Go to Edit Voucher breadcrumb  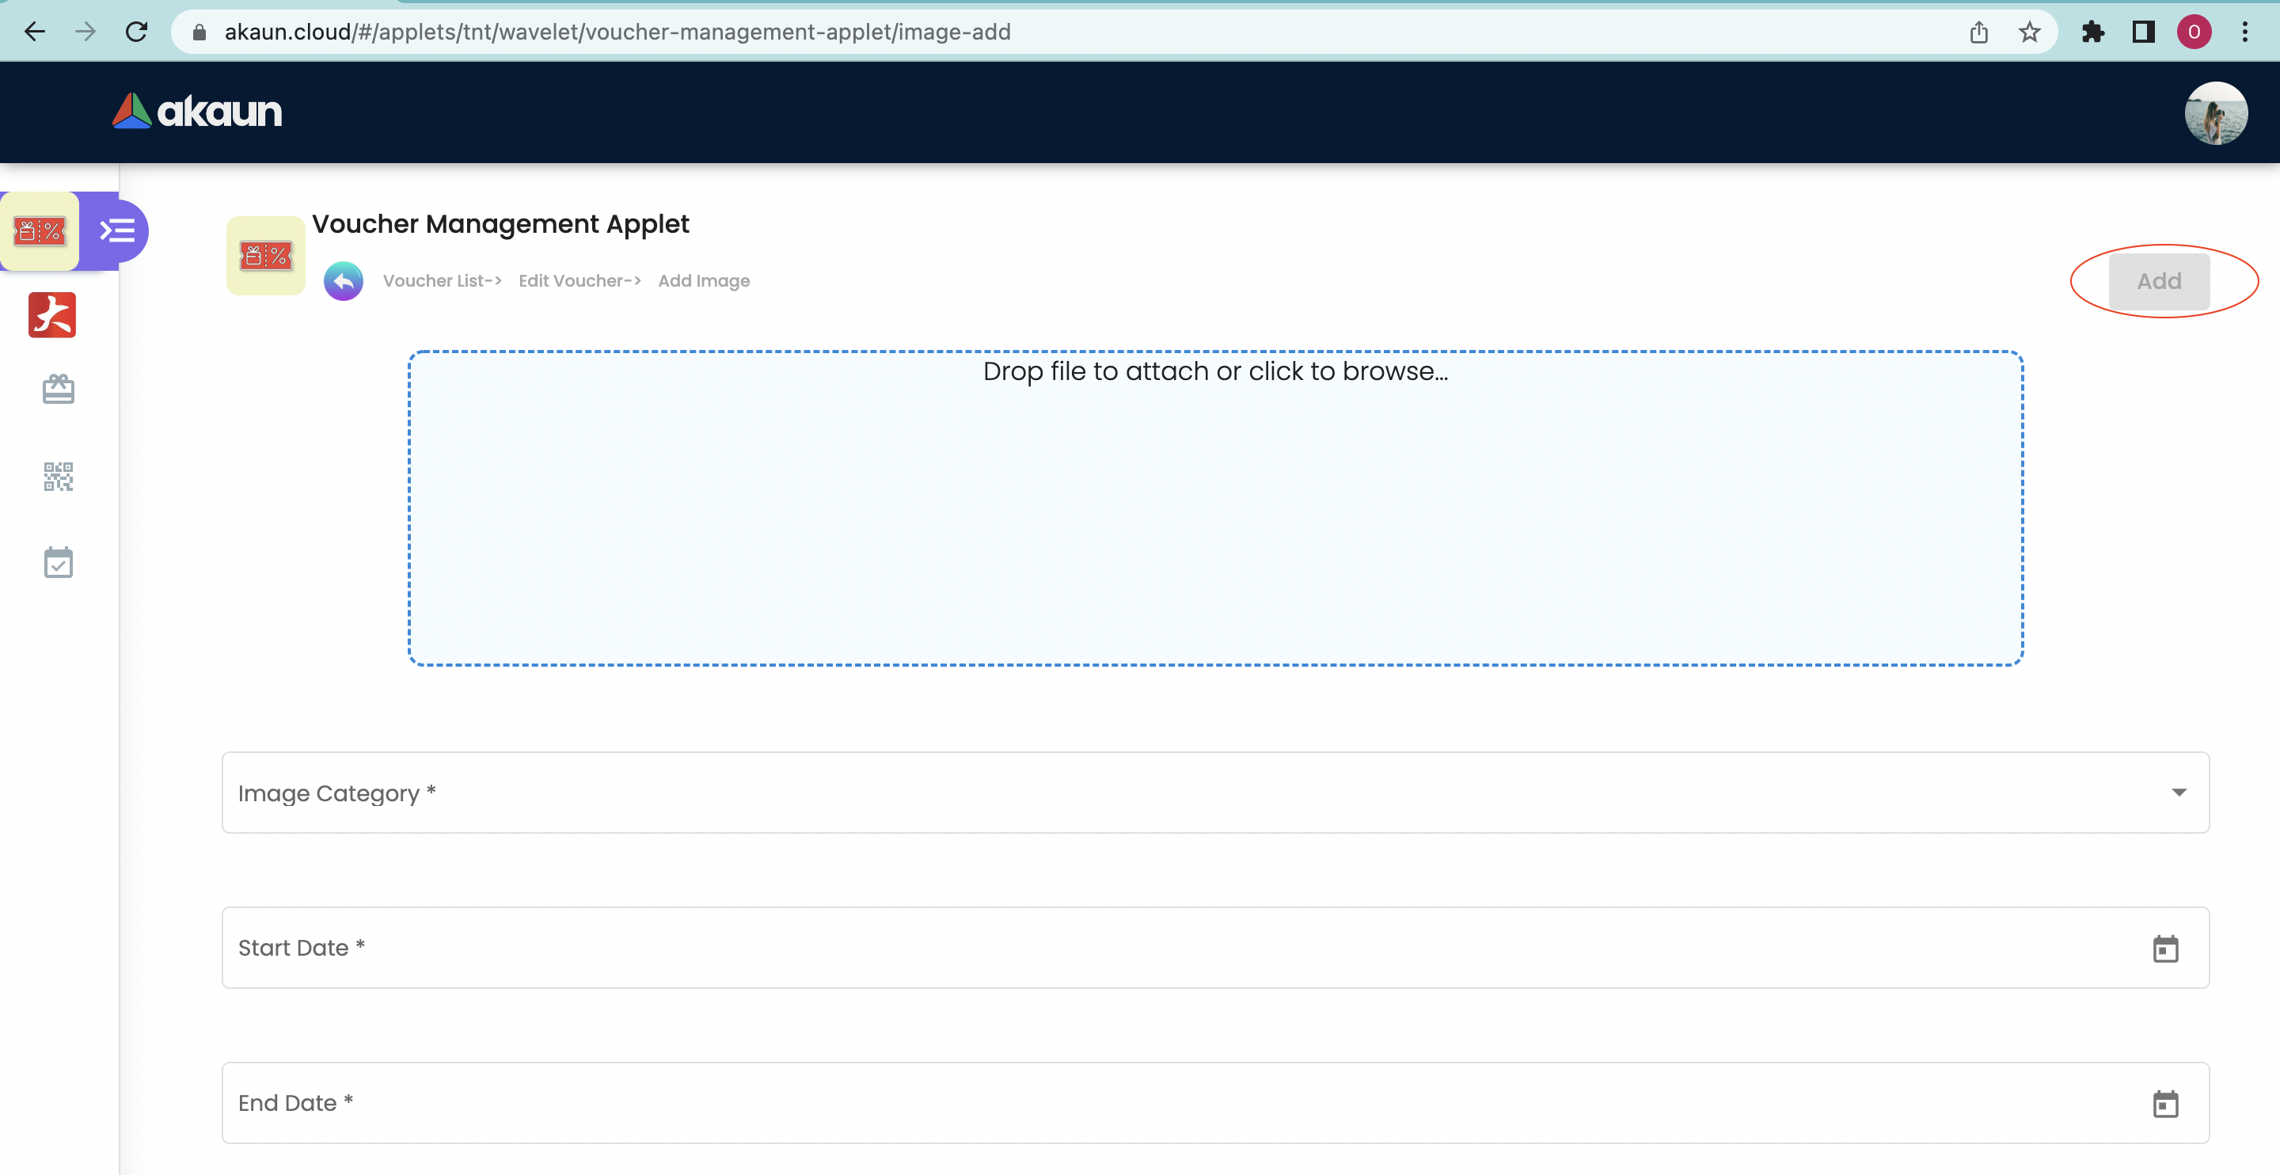579,281
